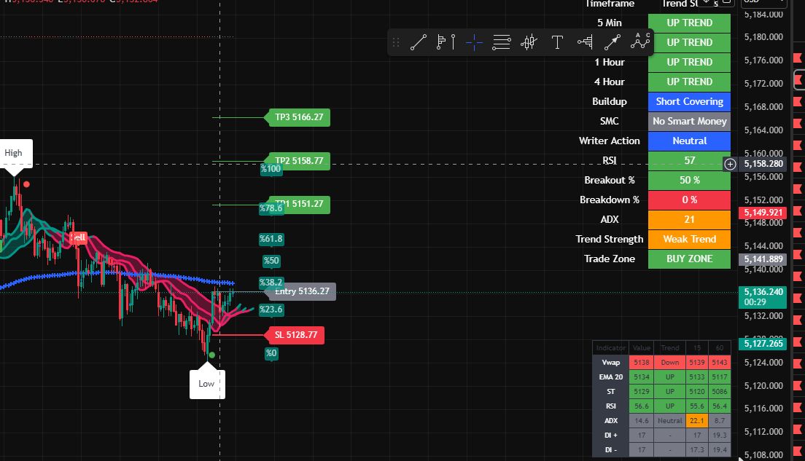Image resolution: width=805 pixels, height=461 pixels.
Task: Click the High marker label on chart
Action: point(13,153)
